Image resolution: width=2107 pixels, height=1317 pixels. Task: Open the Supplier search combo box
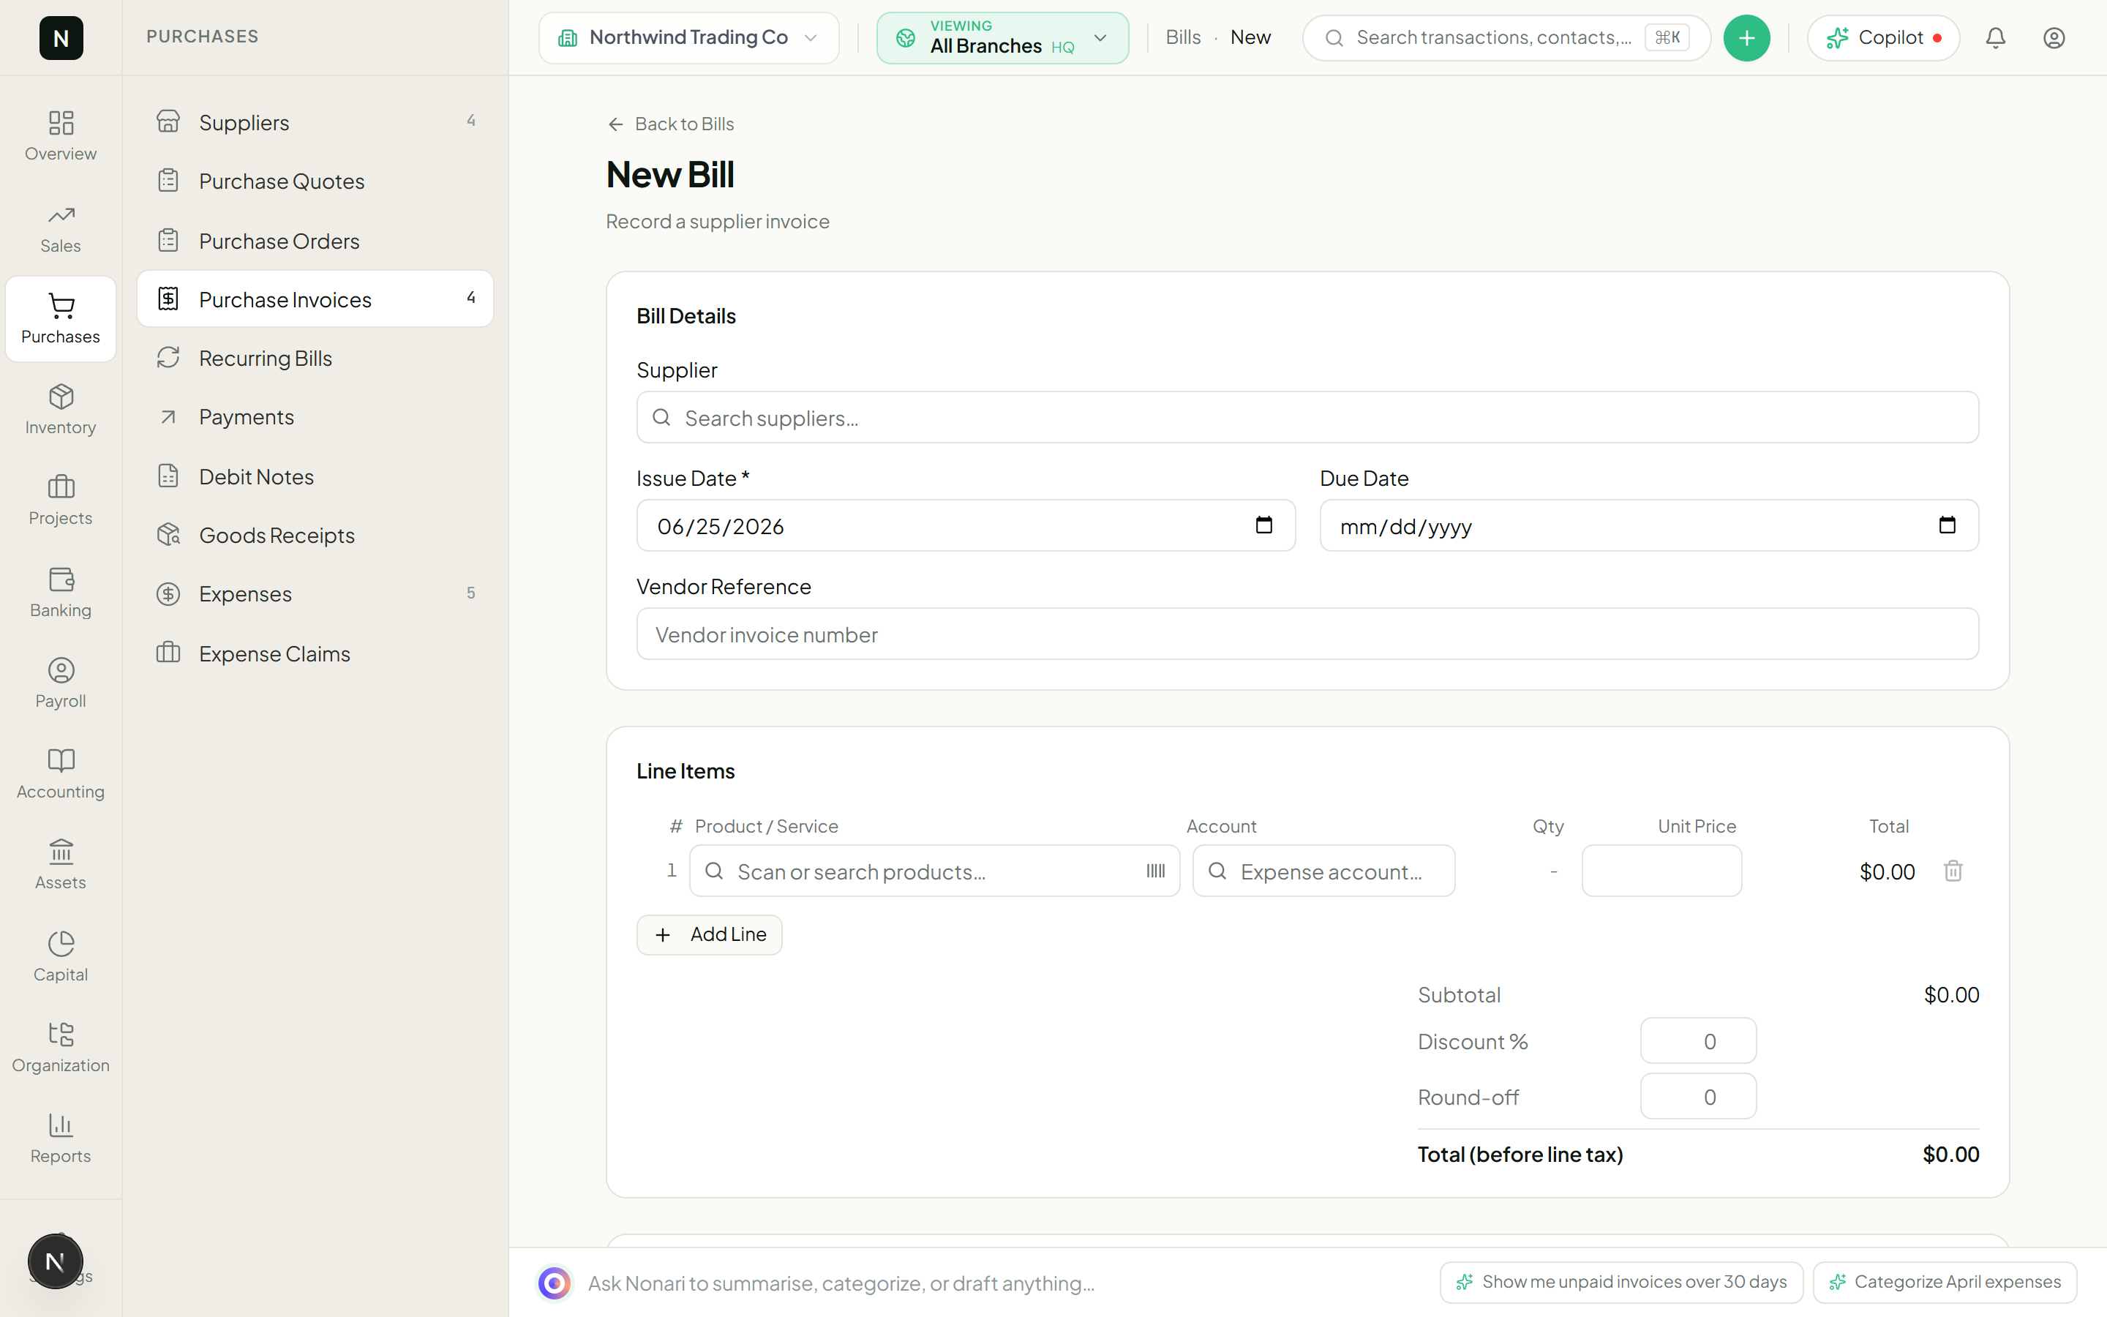click(1308, 417)
